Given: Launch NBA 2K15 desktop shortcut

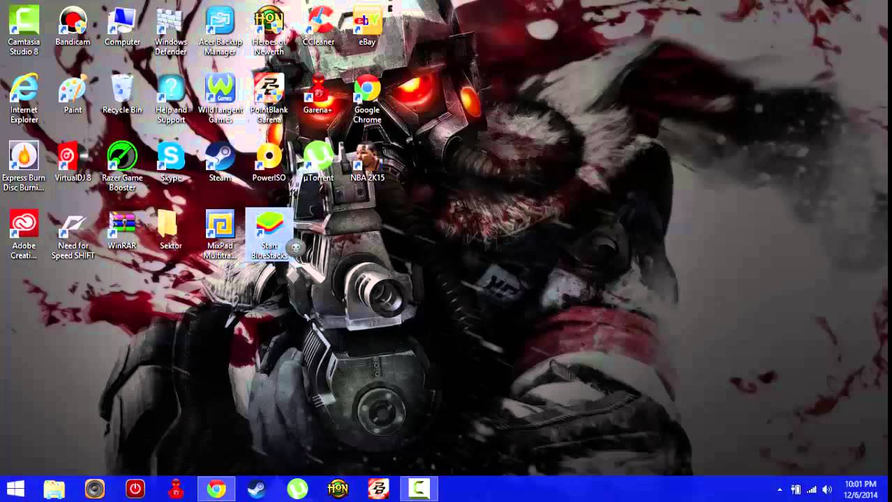Looking at the screenshot, I should point(367,162).
